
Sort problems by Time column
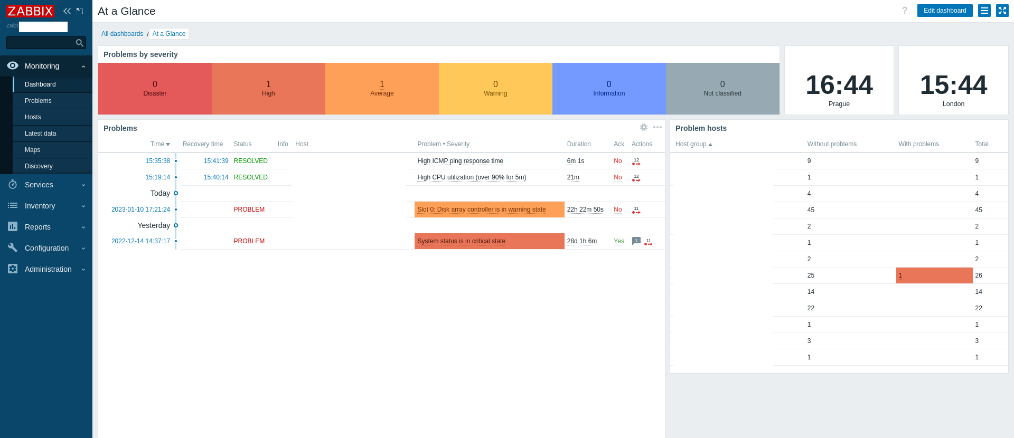click(x=160, y=144)
